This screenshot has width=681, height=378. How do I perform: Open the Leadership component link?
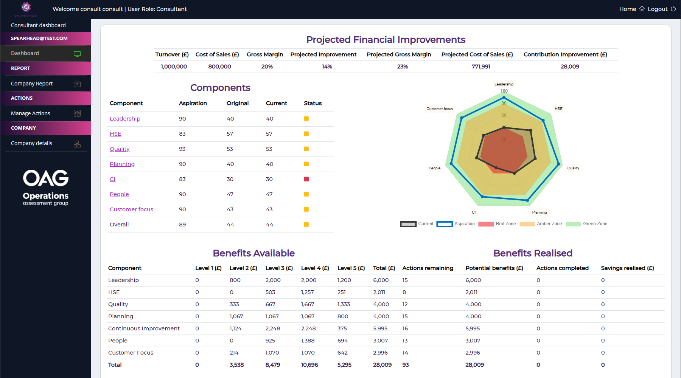(125, 119)
